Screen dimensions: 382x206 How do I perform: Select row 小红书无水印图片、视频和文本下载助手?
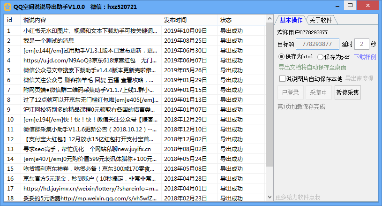pyautogui.click(x=134, y=31)
